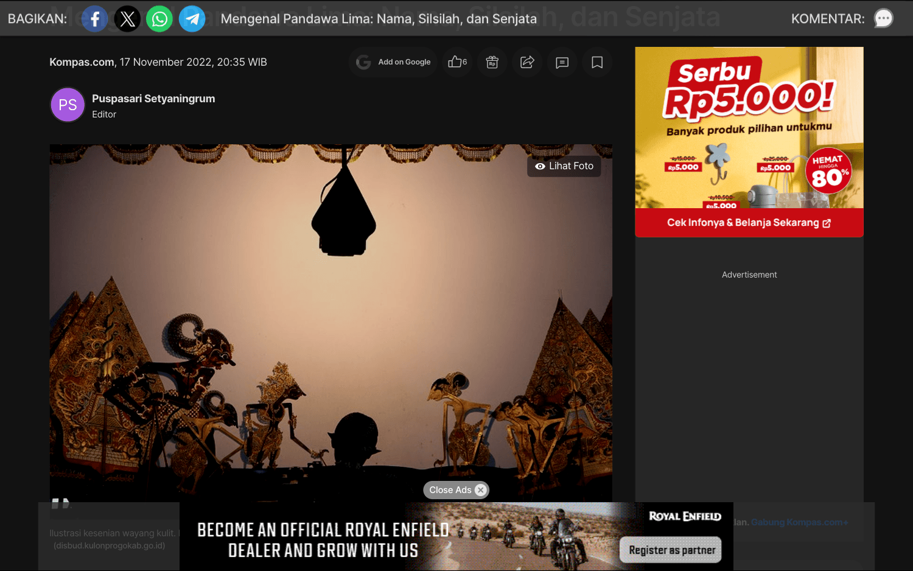This screenshot has height=571, width=913.
Task: Click the sticky article title text
Action: [379, 19]
